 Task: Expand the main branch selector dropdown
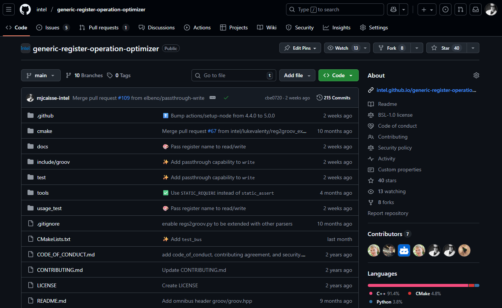41,75
